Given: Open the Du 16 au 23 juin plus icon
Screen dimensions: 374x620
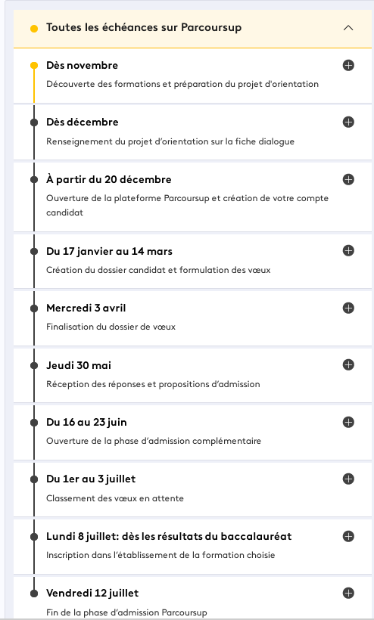Looking at the screenshot, I should [348, 423].
